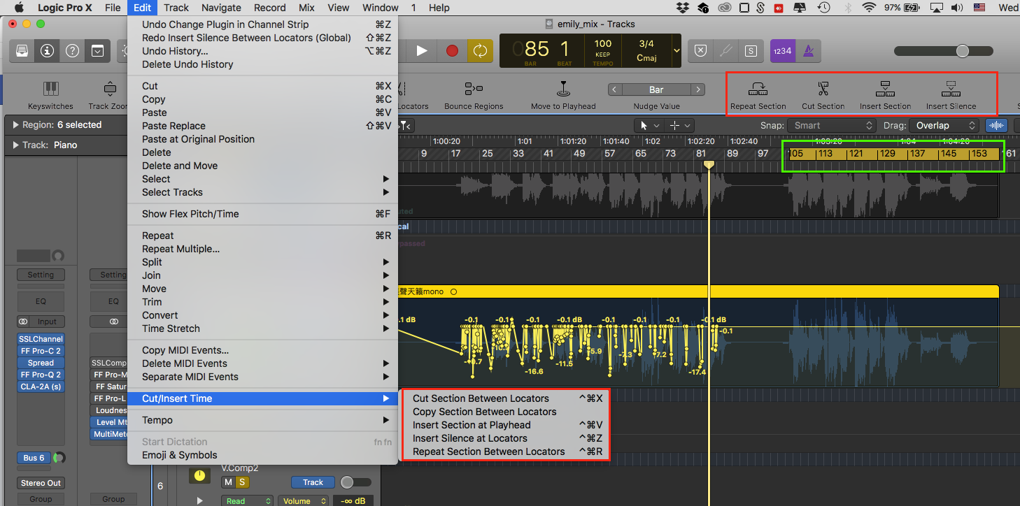Toggle the Solo S button in control bar

click(x=751, y=51)
